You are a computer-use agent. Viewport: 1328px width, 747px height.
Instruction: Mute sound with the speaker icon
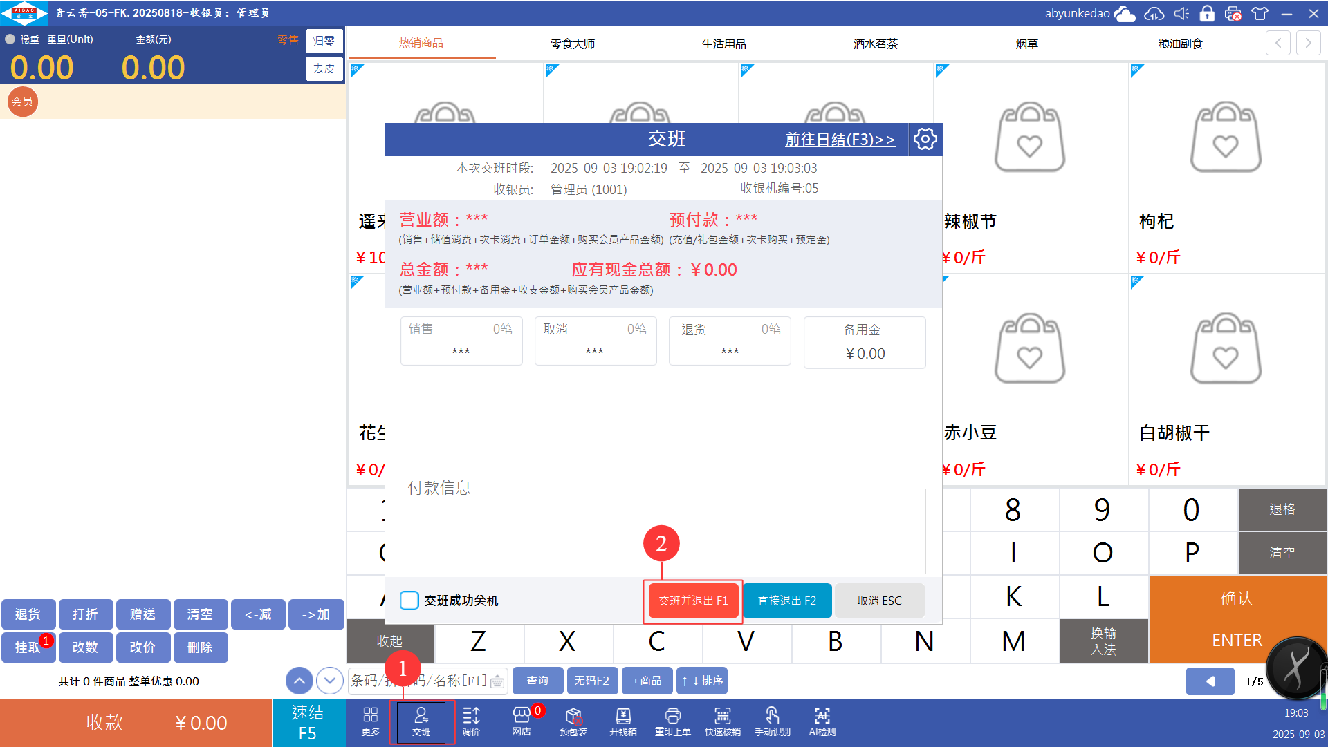(x=1181, y=13)
